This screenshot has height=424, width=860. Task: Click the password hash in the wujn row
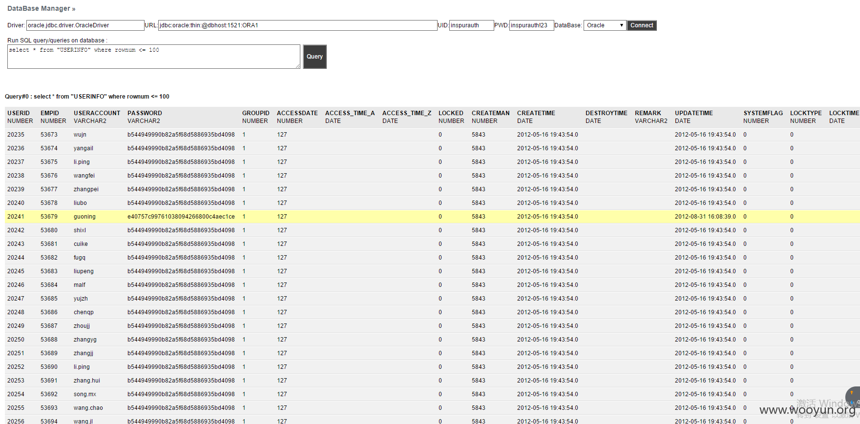tap(181, 135)
